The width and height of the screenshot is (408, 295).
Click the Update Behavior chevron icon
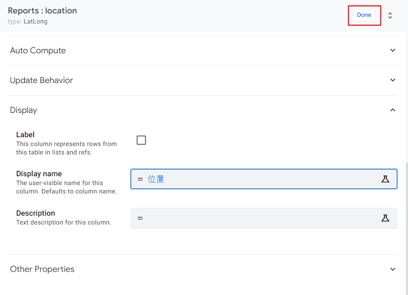click(x=393, y=80)
